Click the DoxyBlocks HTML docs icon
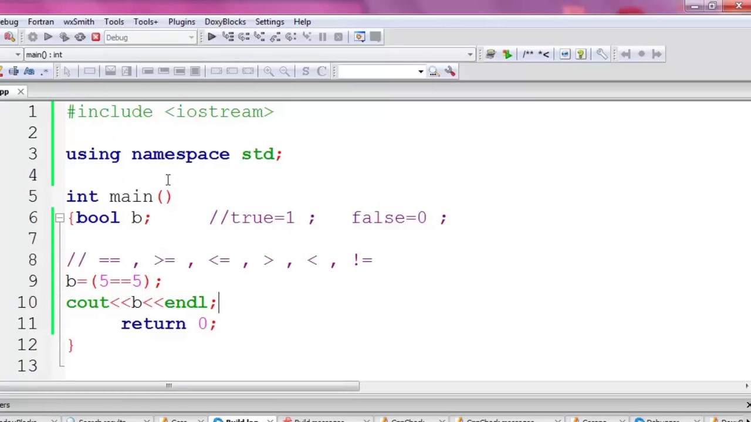 (564, 54)
